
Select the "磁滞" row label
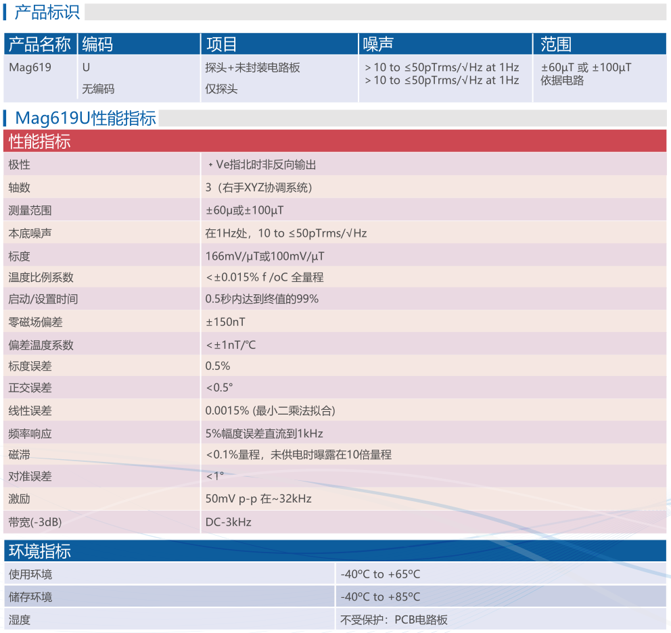(x=19, y=454)
